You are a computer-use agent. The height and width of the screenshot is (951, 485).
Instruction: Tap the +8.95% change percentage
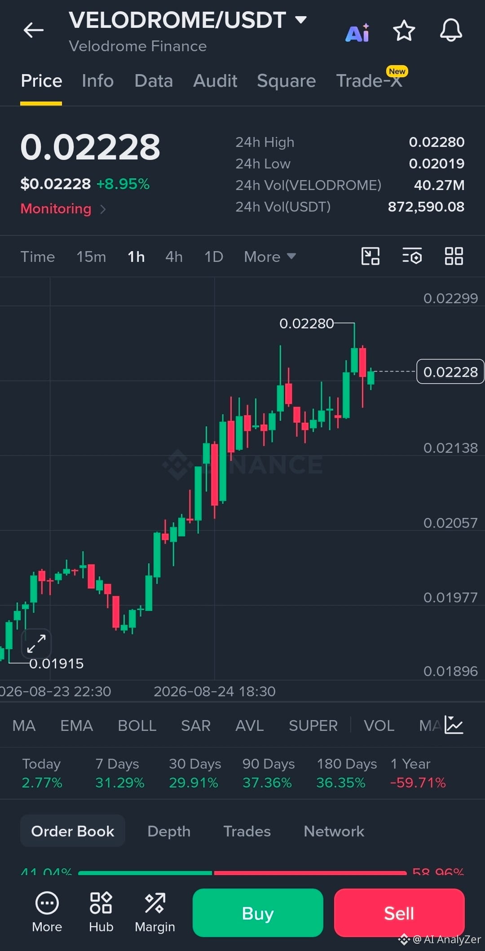[123, 184]
